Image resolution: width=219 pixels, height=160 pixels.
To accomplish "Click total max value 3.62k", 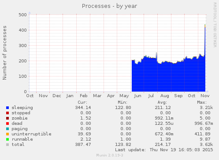I will (x=206, y=145).
